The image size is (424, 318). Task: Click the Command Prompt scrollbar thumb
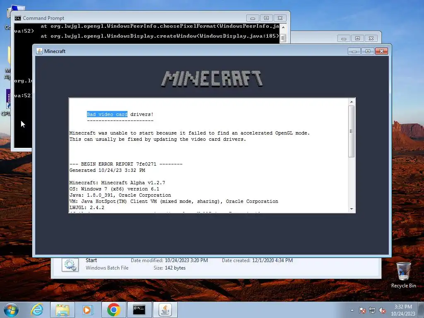pos(283,38)
